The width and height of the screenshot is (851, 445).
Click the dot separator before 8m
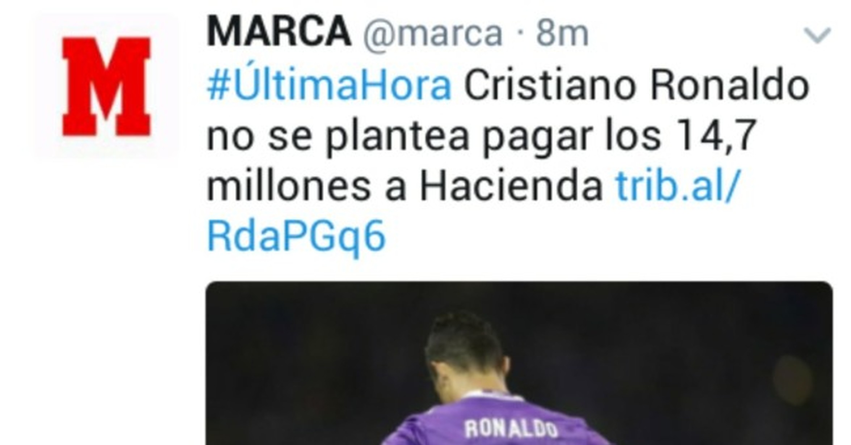pyautogui.click(x=520, y=33)
